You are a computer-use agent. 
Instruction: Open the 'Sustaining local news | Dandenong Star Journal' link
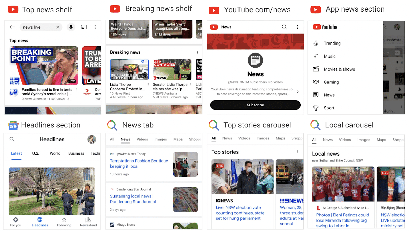[x=133, y=199]
